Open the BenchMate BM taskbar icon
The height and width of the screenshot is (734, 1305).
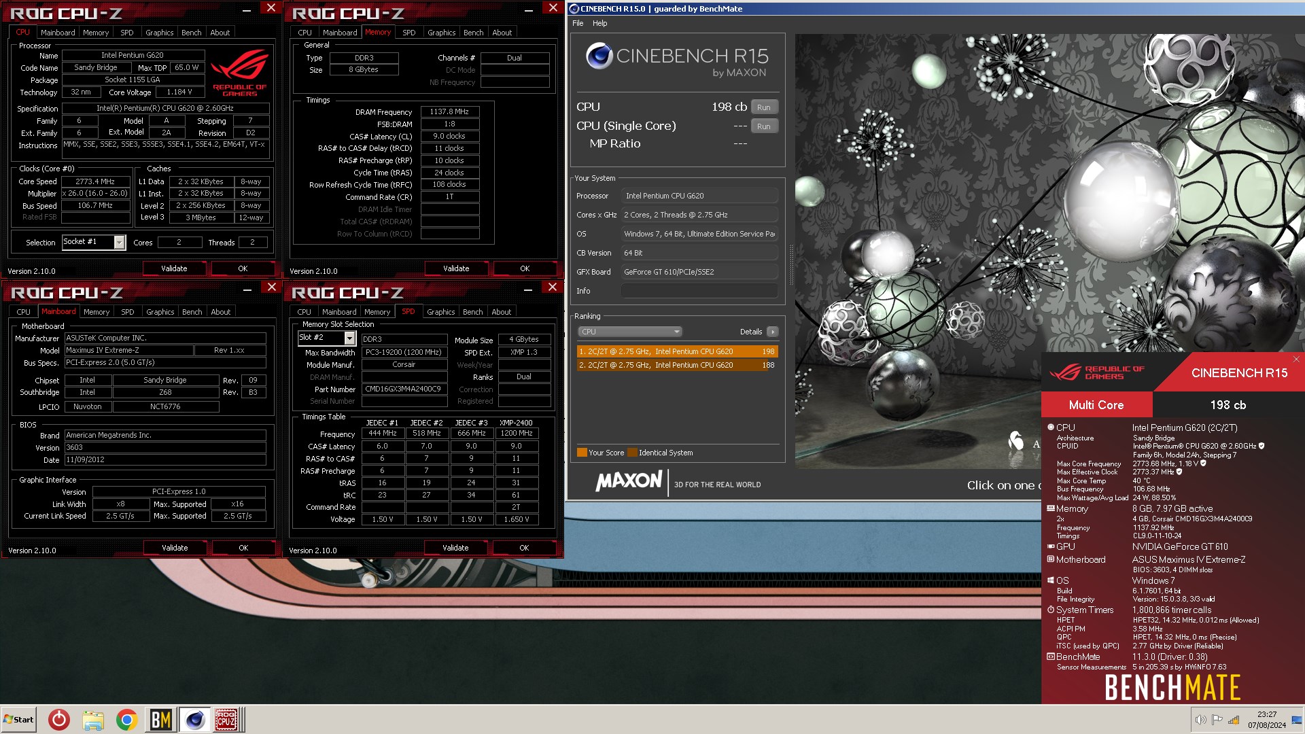161,720
